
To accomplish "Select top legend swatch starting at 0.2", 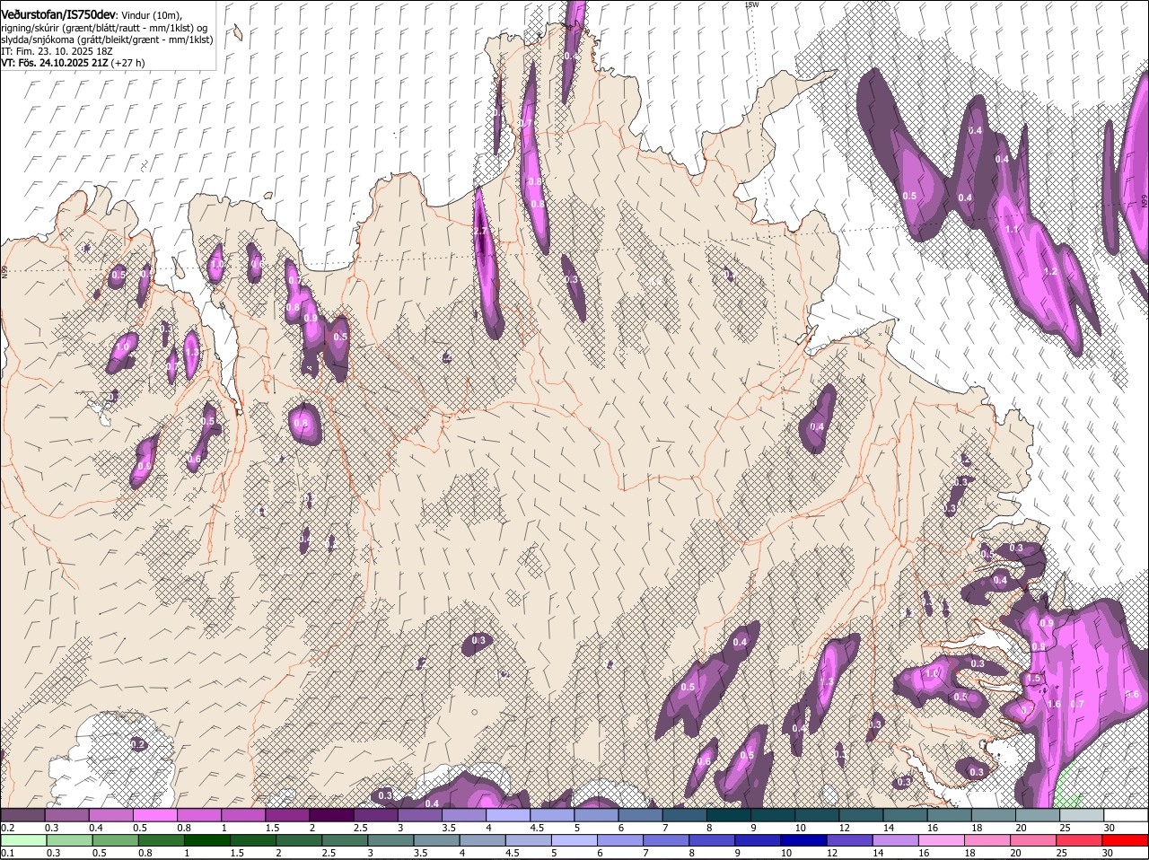I will coord(22,815).
